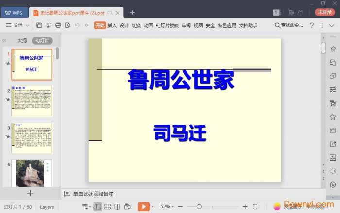340x213 pixels.
Task: Click 单击此处添加备注 notes area
Action: (x=93, y=194)
